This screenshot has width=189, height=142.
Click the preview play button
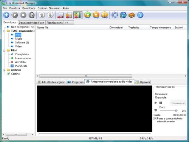click(x=156, y=103)
